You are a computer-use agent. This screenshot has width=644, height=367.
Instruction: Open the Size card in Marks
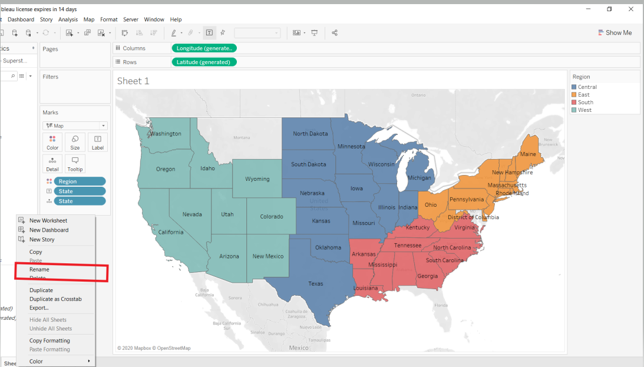pyautogui.click(x=75, y=143)
